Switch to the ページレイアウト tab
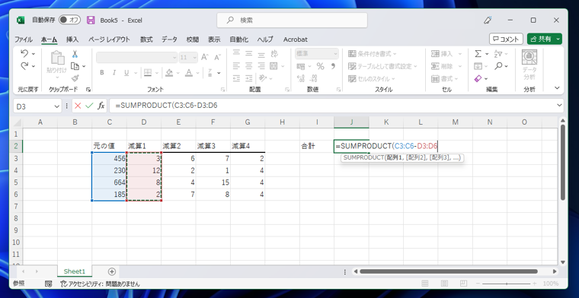The image size is (579, 298). pyautogui.click(x=109, y=40)
